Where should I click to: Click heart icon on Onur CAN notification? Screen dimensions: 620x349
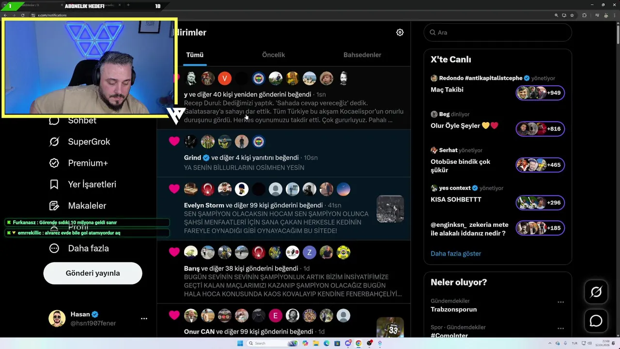[x=174, y=316]
